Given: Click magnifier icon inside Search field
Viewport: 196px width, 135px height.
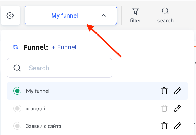Looking at the screenshot, I should [x=17, y=68].
